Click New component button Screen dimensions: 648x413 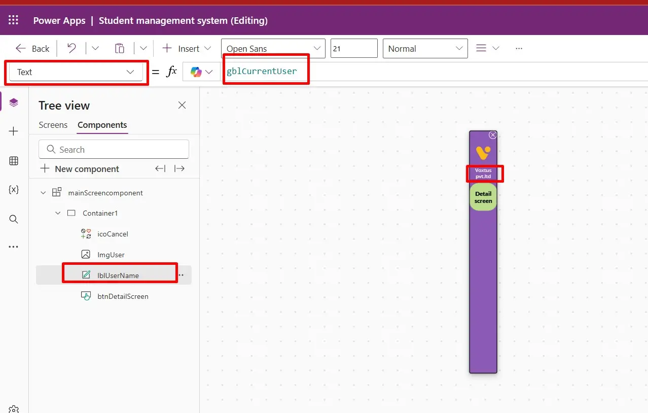[80, 169]
